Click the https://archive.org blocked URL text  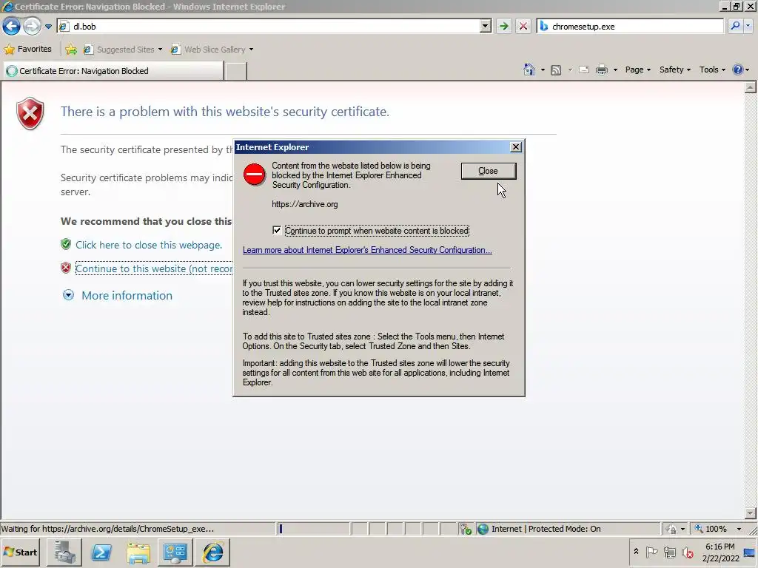pos(304,204)
